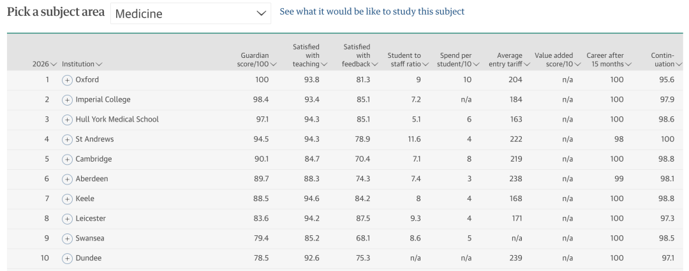The image size is (689, 271).
Task: Click the plus icon next to Cambridge
Action: coord(67,159)
